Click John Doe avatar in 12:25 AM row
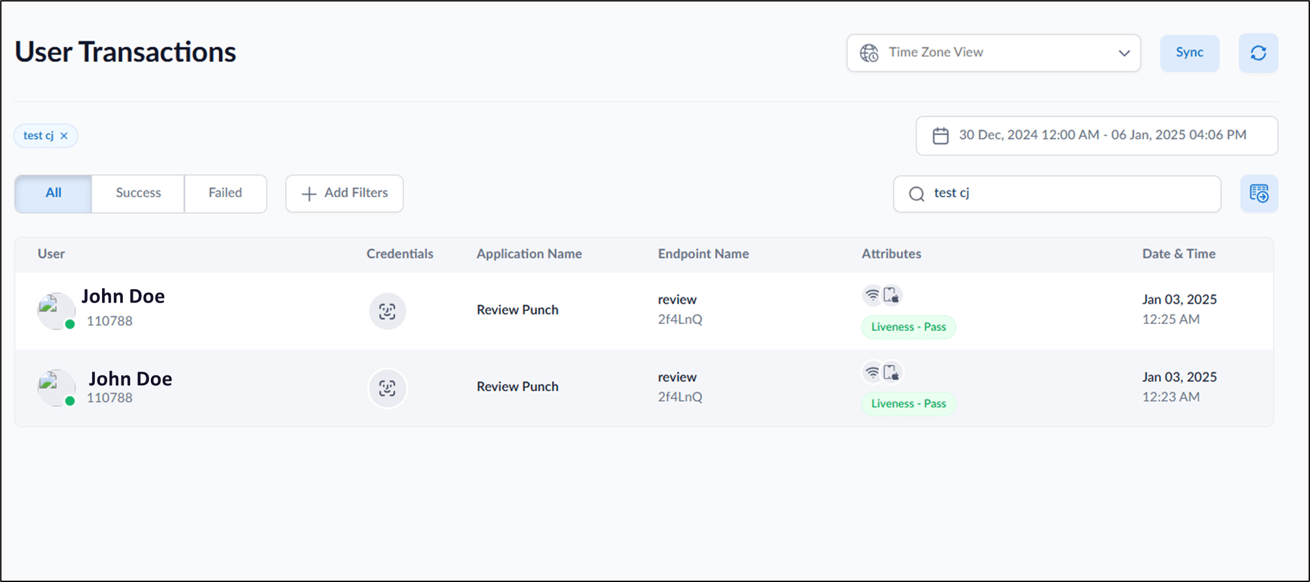Viewport: 1310px width, 582px height. 56,311
